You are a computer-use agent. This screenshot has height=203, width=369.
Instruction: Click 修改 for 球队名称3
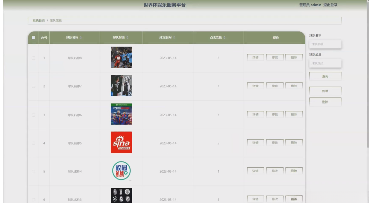[275, 199]
